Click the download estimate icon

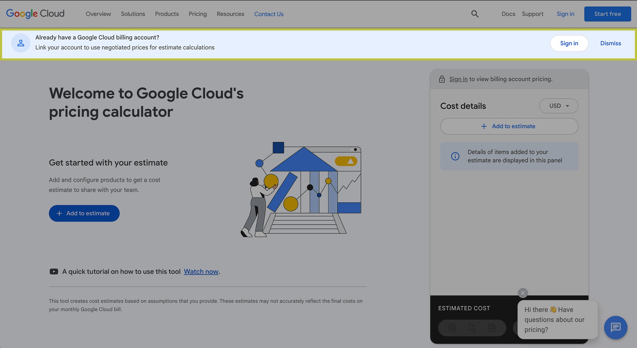pyautogui.click(x=472, y=328)
